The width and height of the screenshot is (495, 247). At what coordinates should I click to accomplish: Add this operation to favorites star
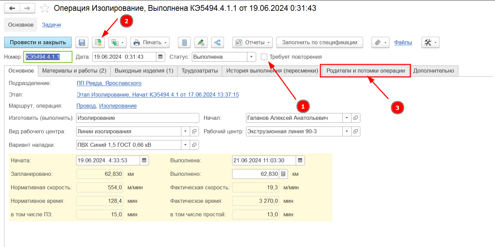(45, 8)
